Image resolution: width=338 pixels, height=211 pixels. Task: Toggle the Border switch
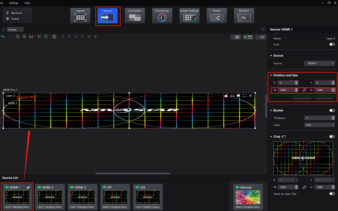point(332,111)
